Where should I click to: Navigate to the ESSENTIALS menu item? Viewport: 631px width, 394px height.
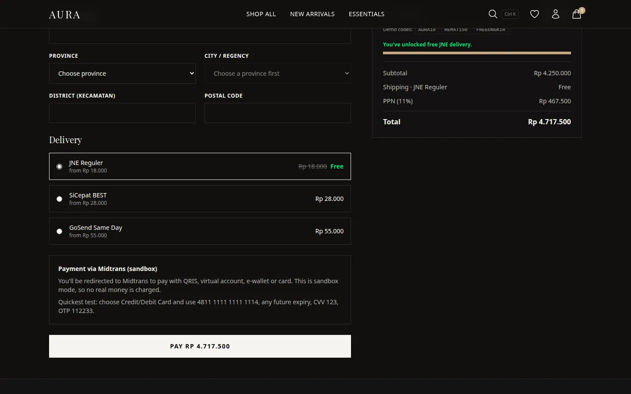pyautogui.click(x=367, y=14)
